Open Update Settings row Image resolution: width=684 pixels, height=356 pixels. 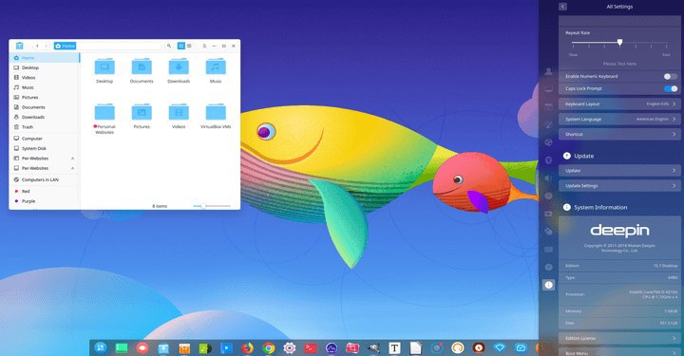click(x=619, y=186)
